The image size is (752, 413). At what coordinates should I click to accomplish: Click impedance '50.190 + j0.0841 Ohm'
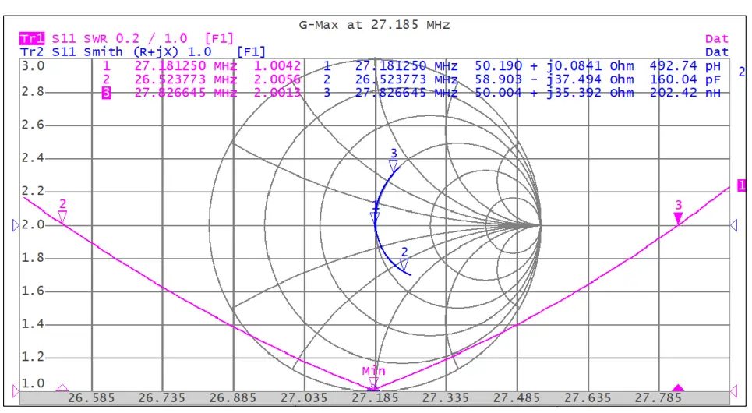[x=554, y=65]
